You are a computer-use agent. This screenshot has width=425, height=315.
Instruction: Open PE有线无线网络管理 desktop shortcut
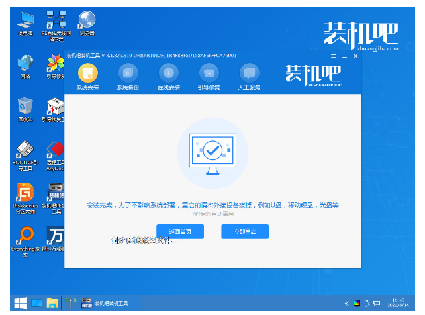[56, 26]
